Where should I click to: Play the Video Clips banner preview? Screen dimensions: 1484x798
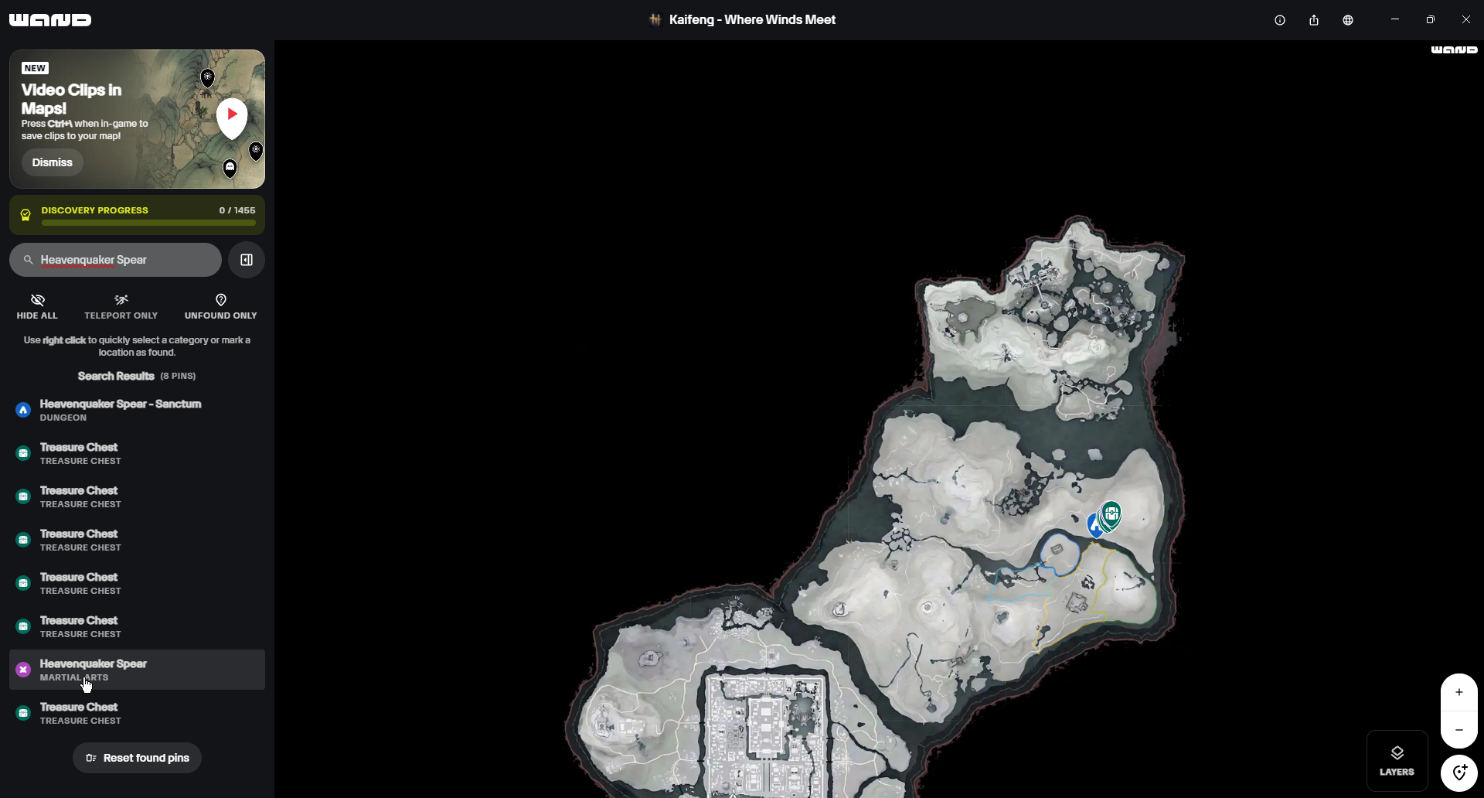(232, 115)
